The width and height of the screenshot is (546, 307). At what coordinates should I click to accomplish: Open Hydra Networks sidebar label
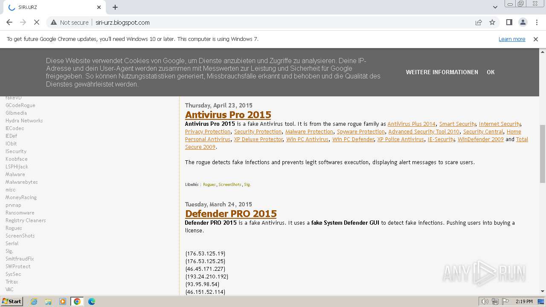click(24, 121)
